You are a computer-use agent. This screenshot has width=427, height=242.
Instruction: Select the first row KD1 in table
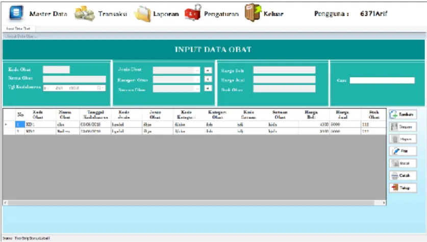[194, 124]
